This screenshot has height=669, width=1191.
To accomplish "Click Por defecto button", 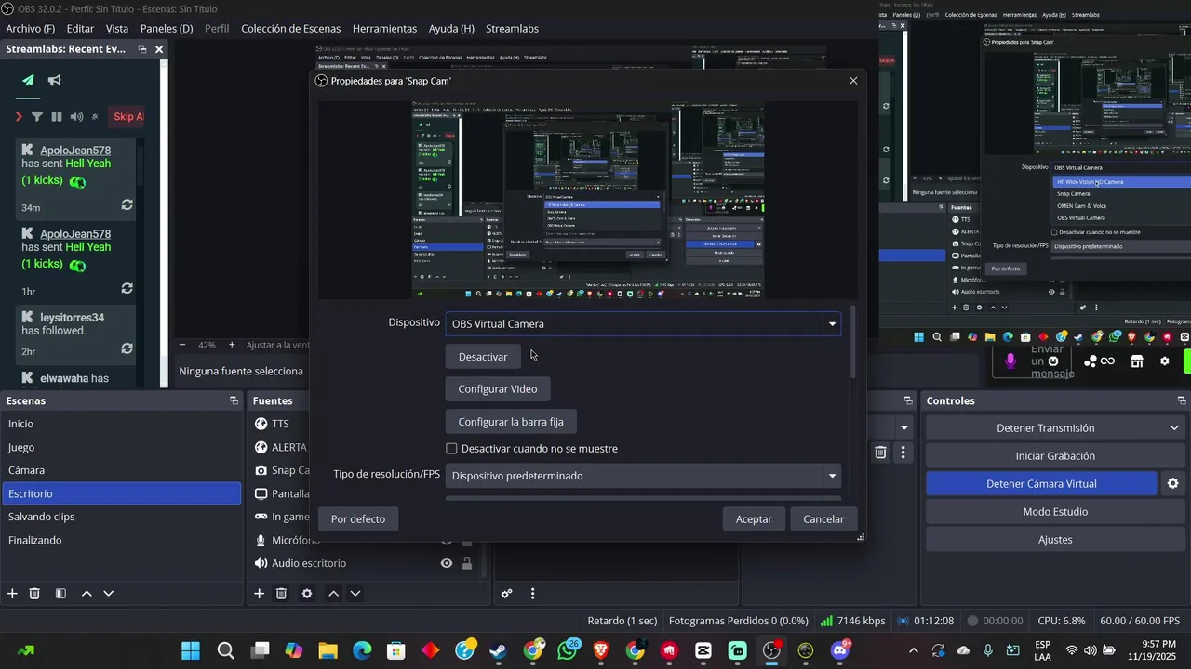I will pyautogui.click(x=358, y=519).
